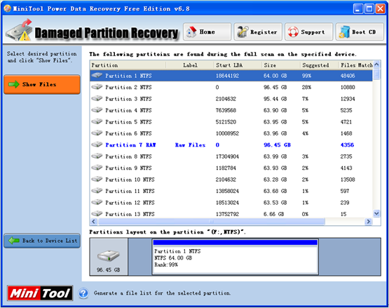This screenshot has height=308, width=389.
Task: Minimize the MiniTool window
Action: 357,9
